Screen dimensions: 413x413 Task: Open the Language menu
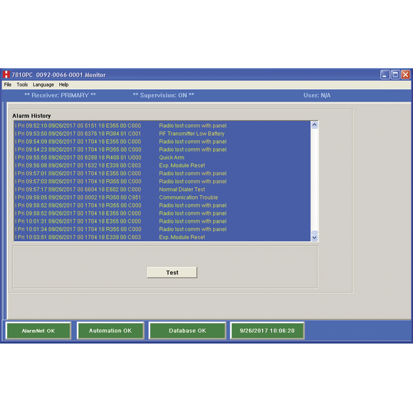[43, 85]
